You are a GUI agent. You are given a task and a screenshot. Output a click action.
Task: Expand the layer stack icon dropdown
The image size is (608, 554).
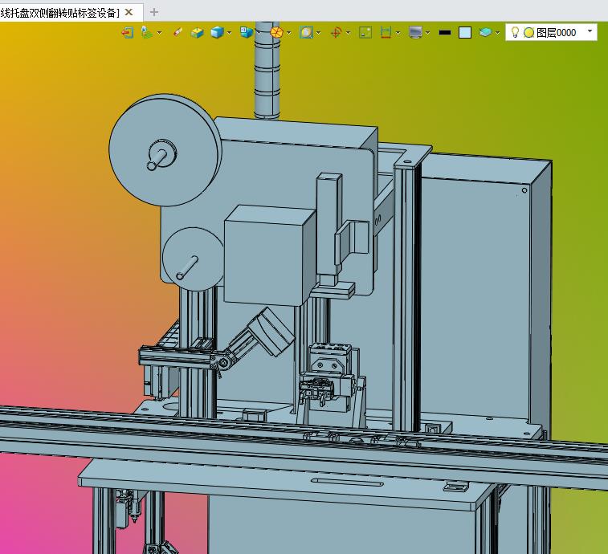tap(497, 33)
